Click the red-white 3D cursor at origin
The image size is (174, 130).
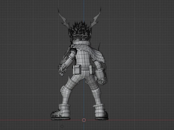point(84,120)
